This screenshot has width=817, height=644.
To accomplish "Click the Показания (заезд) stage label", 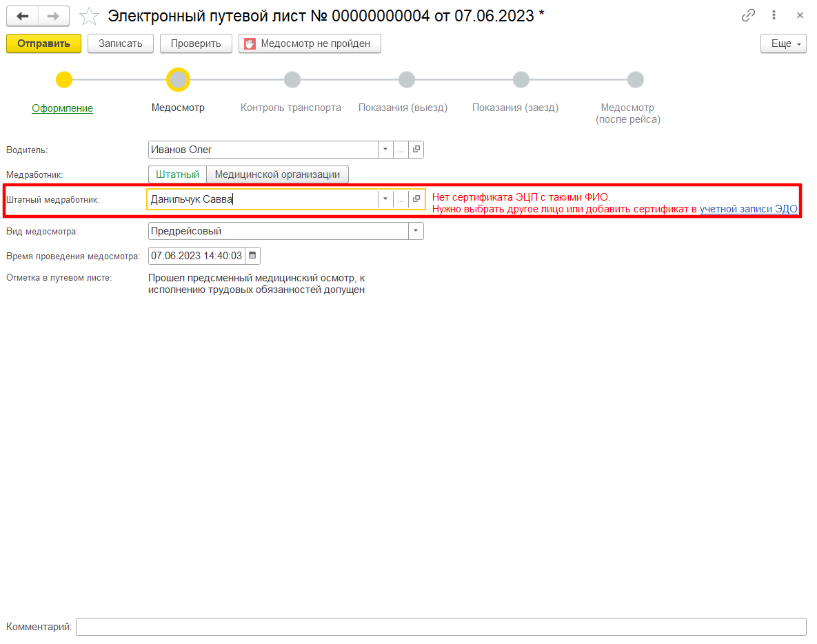I will 515,108.
